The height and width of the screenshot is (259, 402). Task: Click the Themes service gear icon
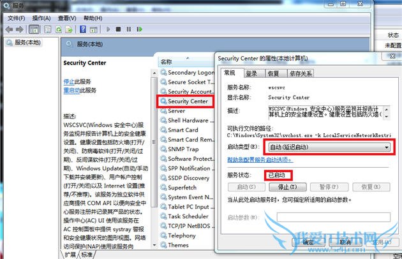click(x=163, y=245)
